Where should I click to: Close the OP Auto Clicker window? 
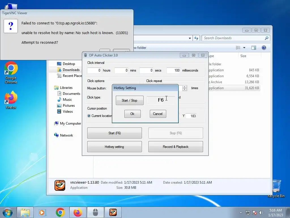[x=203, y=55]
